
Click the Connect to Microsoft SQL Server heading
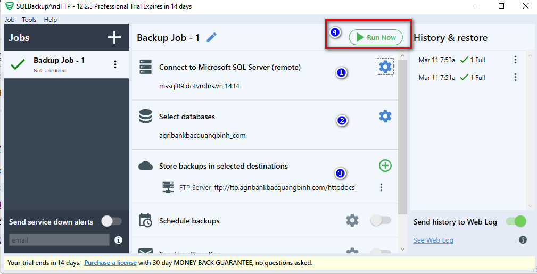click(x=230, y=68)
